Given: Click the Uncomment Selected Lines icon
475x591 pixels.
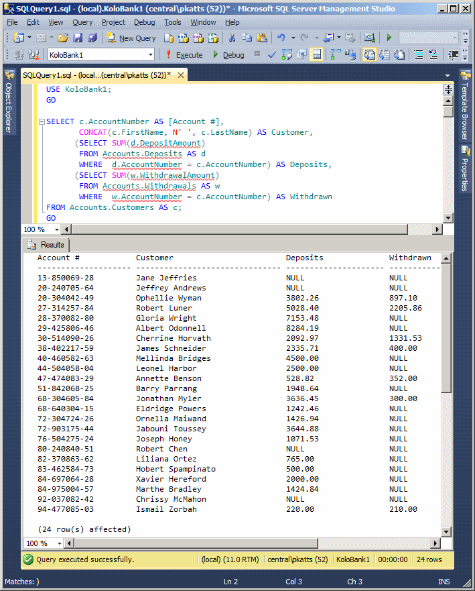Looking at the screenshot, I should [x=433, y=54].
